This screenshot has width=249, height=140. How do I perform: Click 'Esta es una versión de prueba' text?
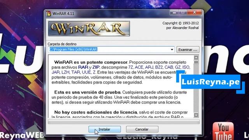(x=87, y=92)
